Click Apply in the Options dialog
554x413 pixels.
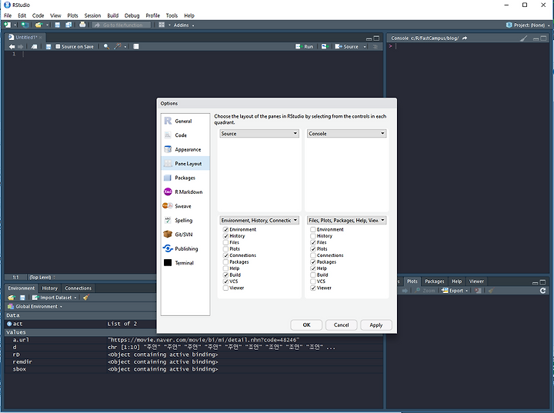376,325
